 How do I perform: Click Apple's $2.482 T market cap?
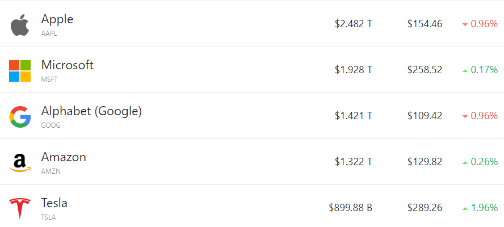(x=354, y=24)
